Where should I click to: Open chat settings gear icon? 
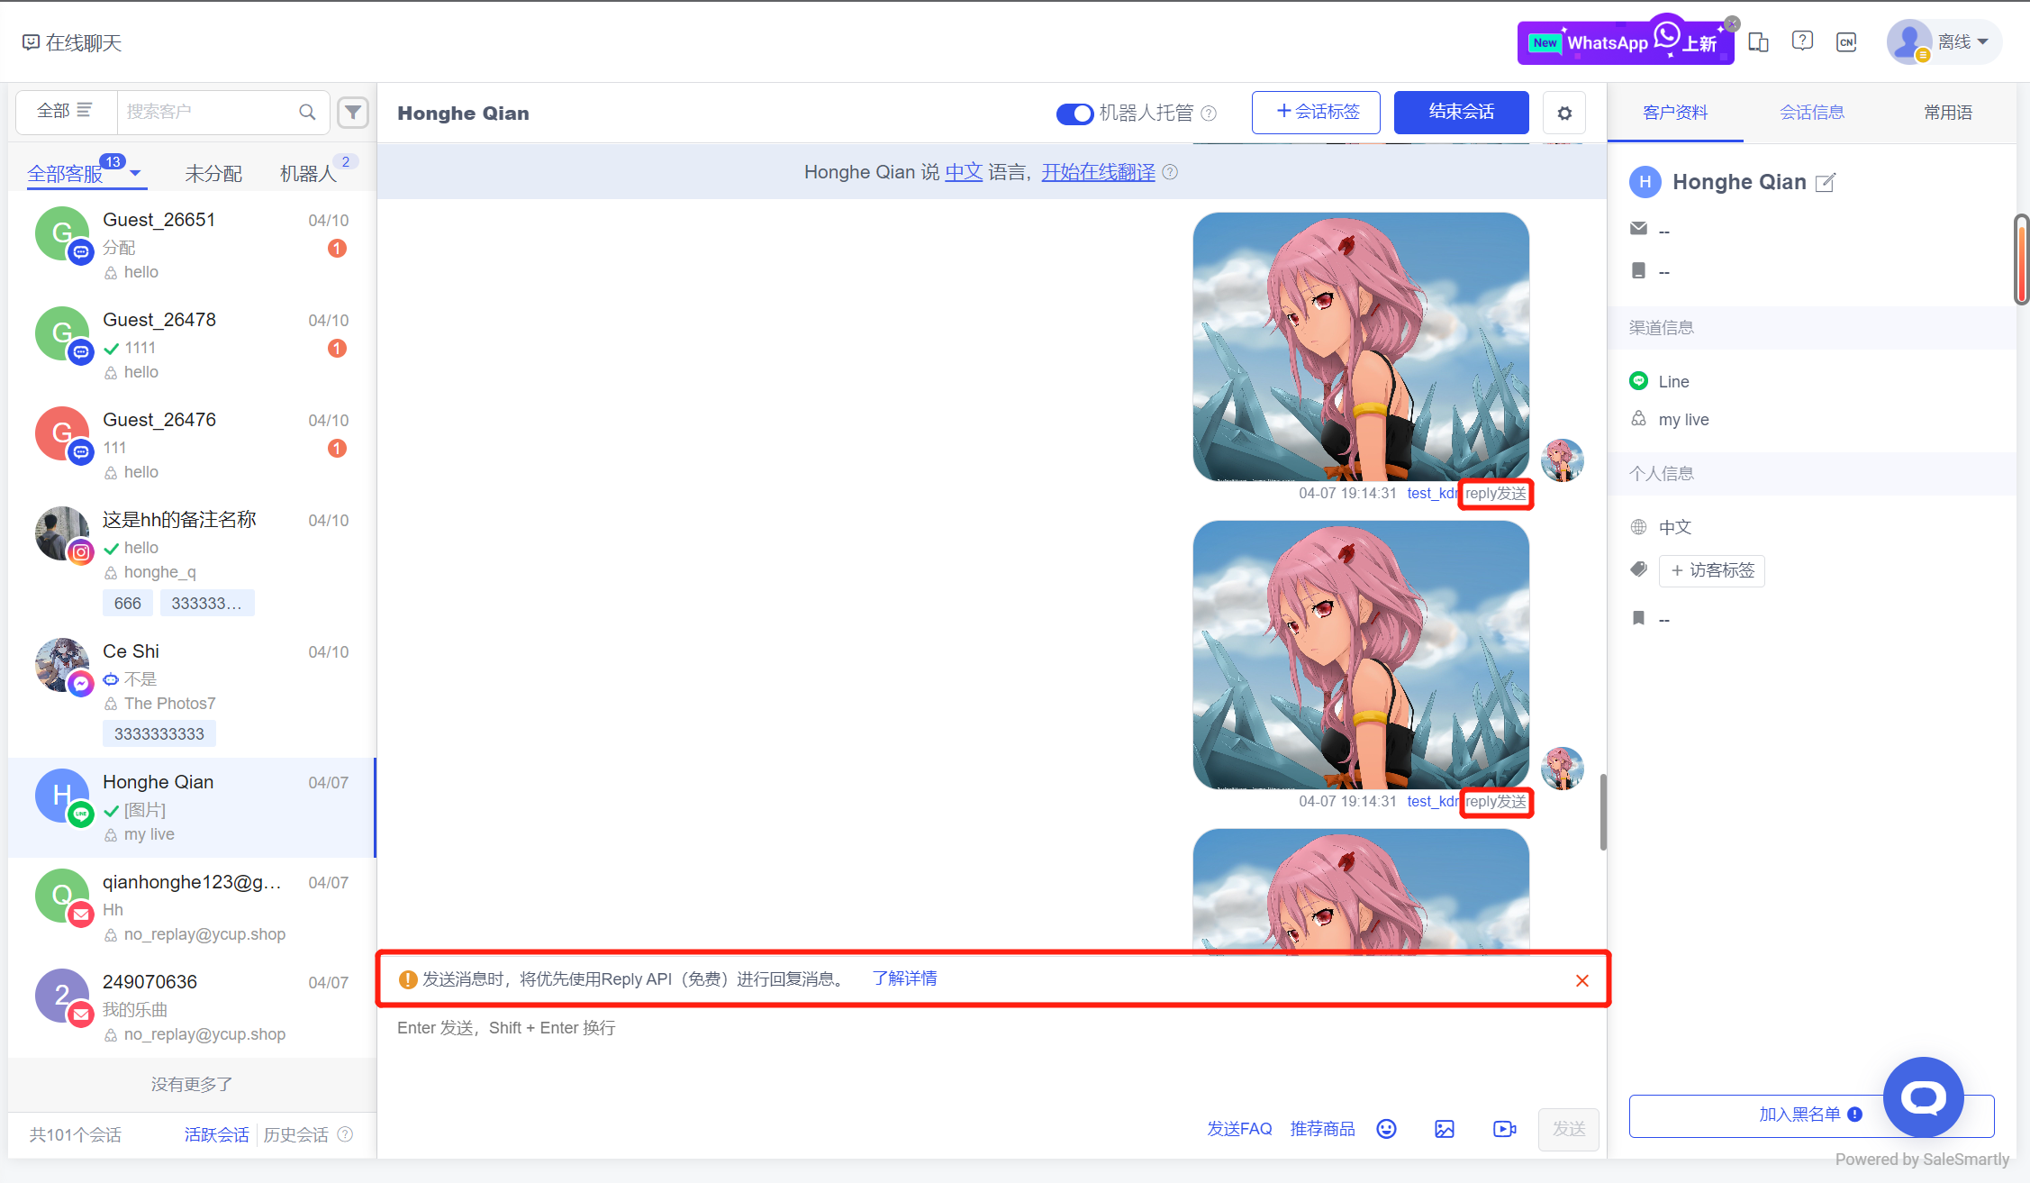pos(1564,114)
